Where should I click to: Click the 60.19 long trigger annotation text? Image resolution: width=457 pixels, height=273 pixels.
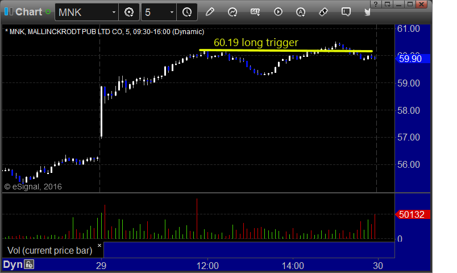256,43
